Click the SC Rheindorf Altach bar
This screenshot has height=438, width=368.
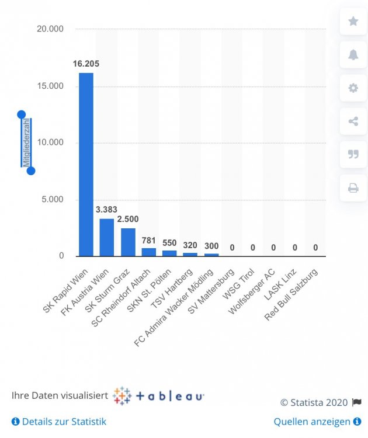(148, 252)
